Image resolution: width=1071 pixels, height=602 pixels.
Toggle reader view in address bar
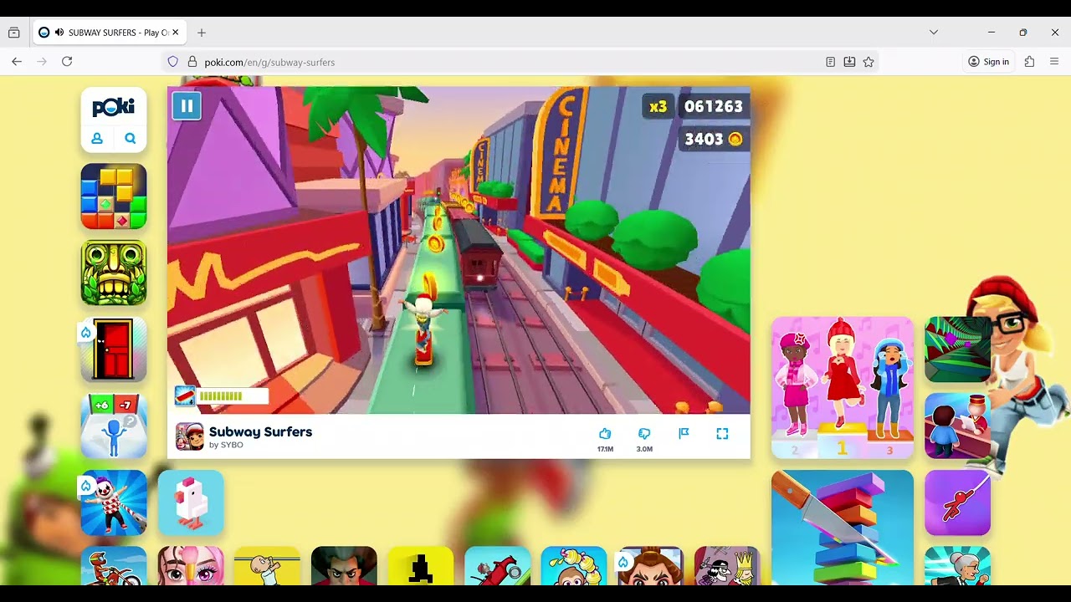pos(830,62)
